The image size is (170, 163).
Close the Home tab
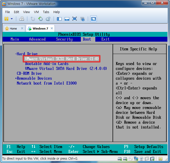point(22,28)
